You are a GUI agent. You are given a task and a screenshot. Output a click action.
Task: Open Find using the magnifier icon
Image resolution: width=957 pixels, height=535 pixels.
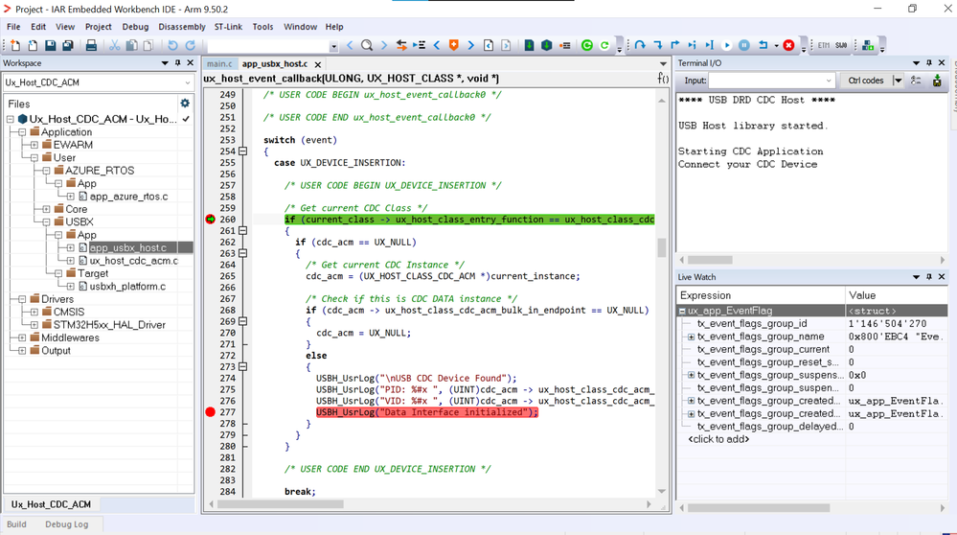coord(367,45)
